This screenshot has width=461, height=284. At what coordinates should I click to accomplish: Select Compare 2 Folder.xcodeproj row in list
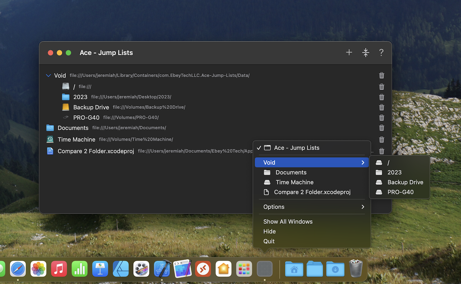215,151
